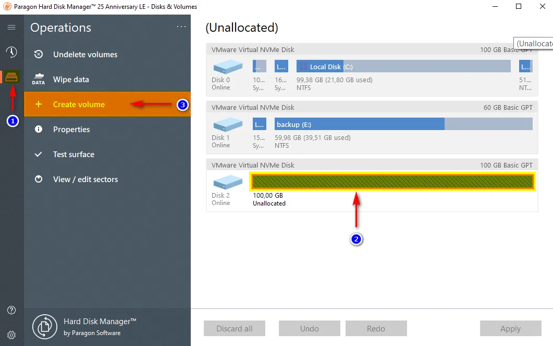Image resolution: width=553 pixels, height=346 pixels.
Task: Select Create volume operation
Action: tap(107, 104)
